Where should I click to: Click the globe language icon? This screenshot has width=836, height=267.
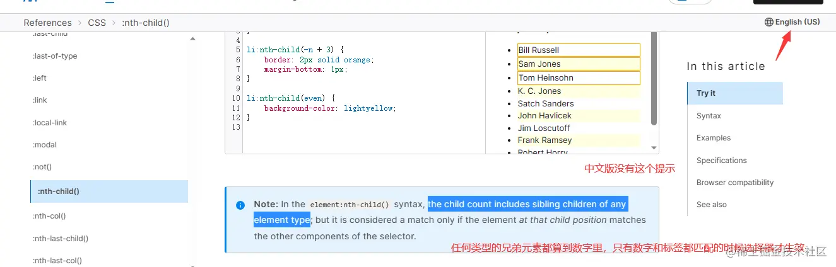[768, 22]
